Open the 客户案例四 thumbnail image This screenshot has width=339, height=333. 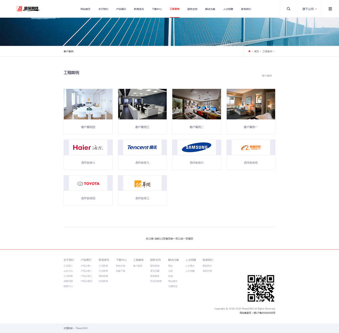point(88,104)
